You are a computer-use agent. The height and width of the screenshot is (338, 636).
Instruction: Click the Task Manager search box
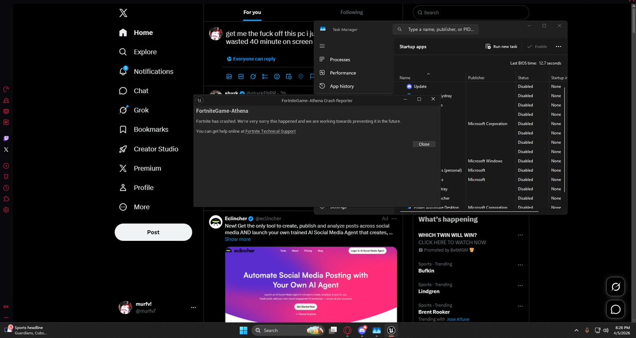click(435, 29)
